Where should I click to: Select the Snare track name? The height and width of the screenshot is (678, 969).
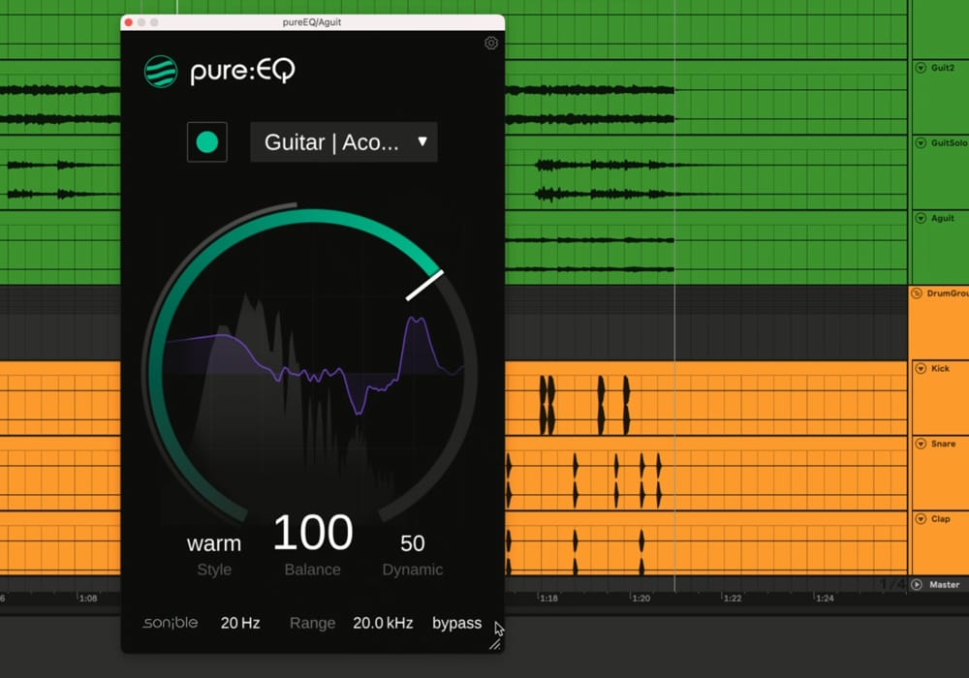coord(943,444)
